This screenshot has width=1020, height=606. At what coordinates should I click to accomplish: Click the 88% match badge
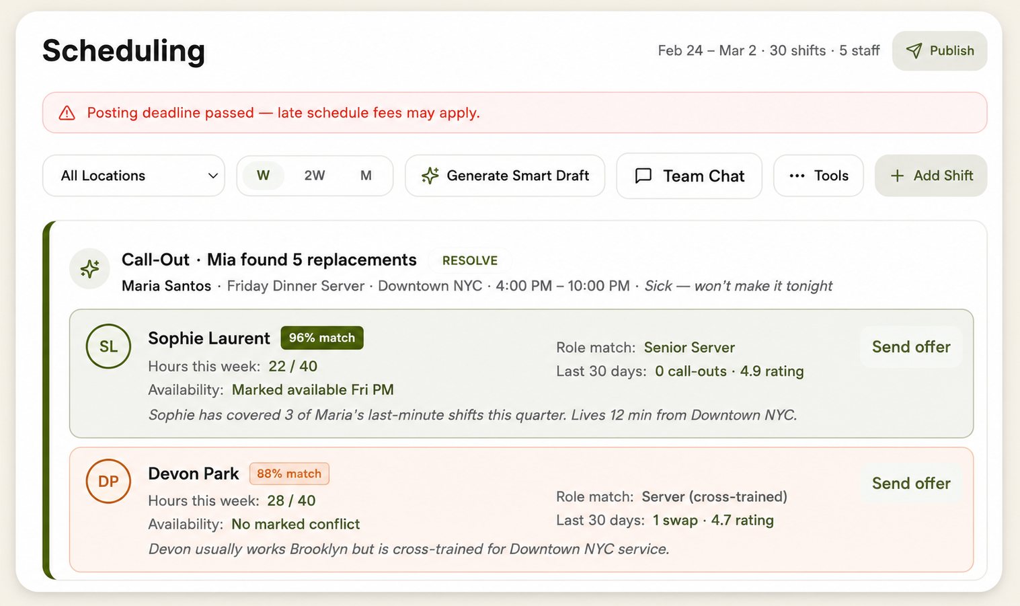tap(289, 474)
